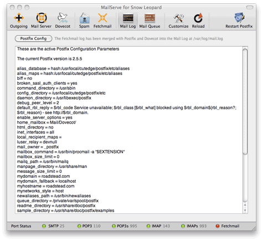
Task: Click the IMAPs 993 status light
Action: (183, 226)
